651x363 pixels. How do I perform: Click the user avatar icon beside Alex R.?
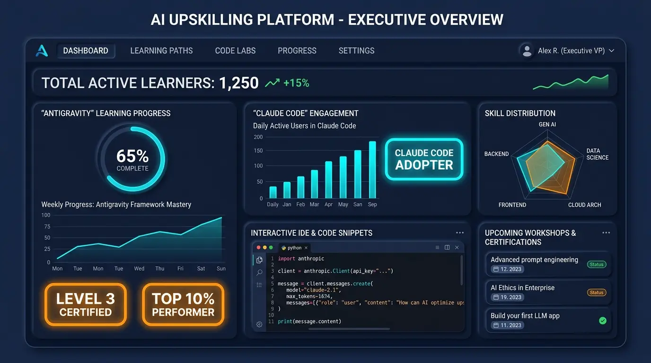(526, 51)
